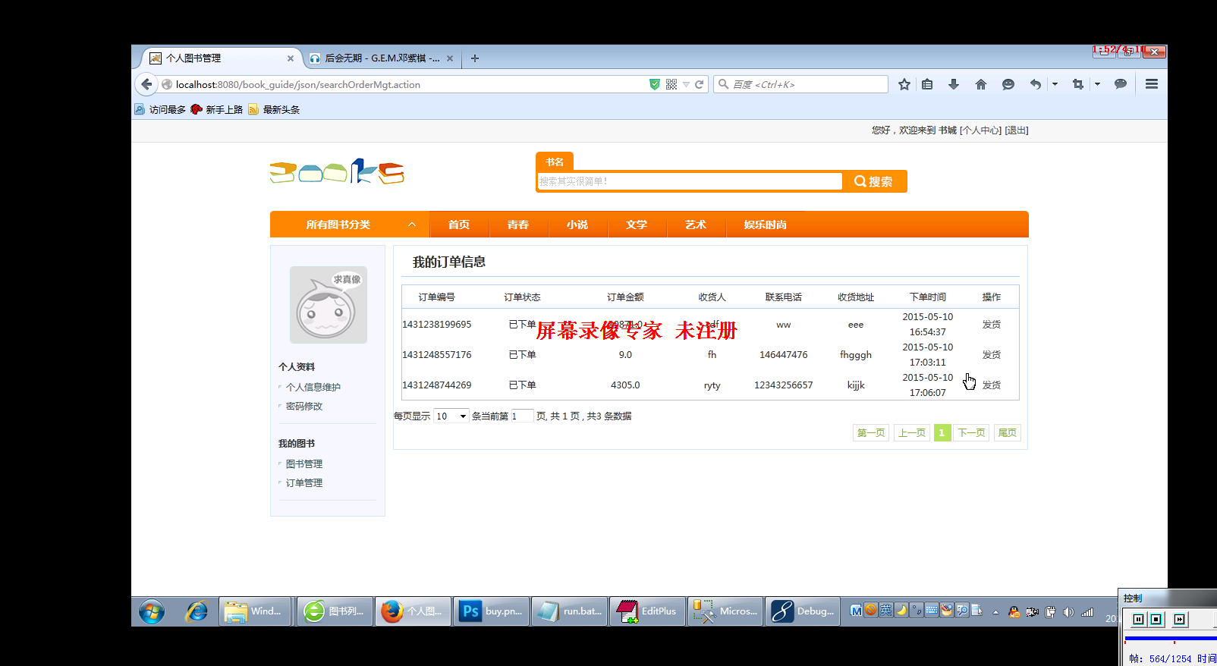Switch to Debug taskbar item

(x=803, y=611)
